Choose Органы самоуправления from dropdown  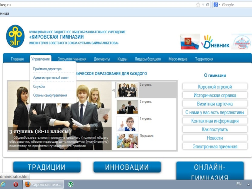pos(50,95)
